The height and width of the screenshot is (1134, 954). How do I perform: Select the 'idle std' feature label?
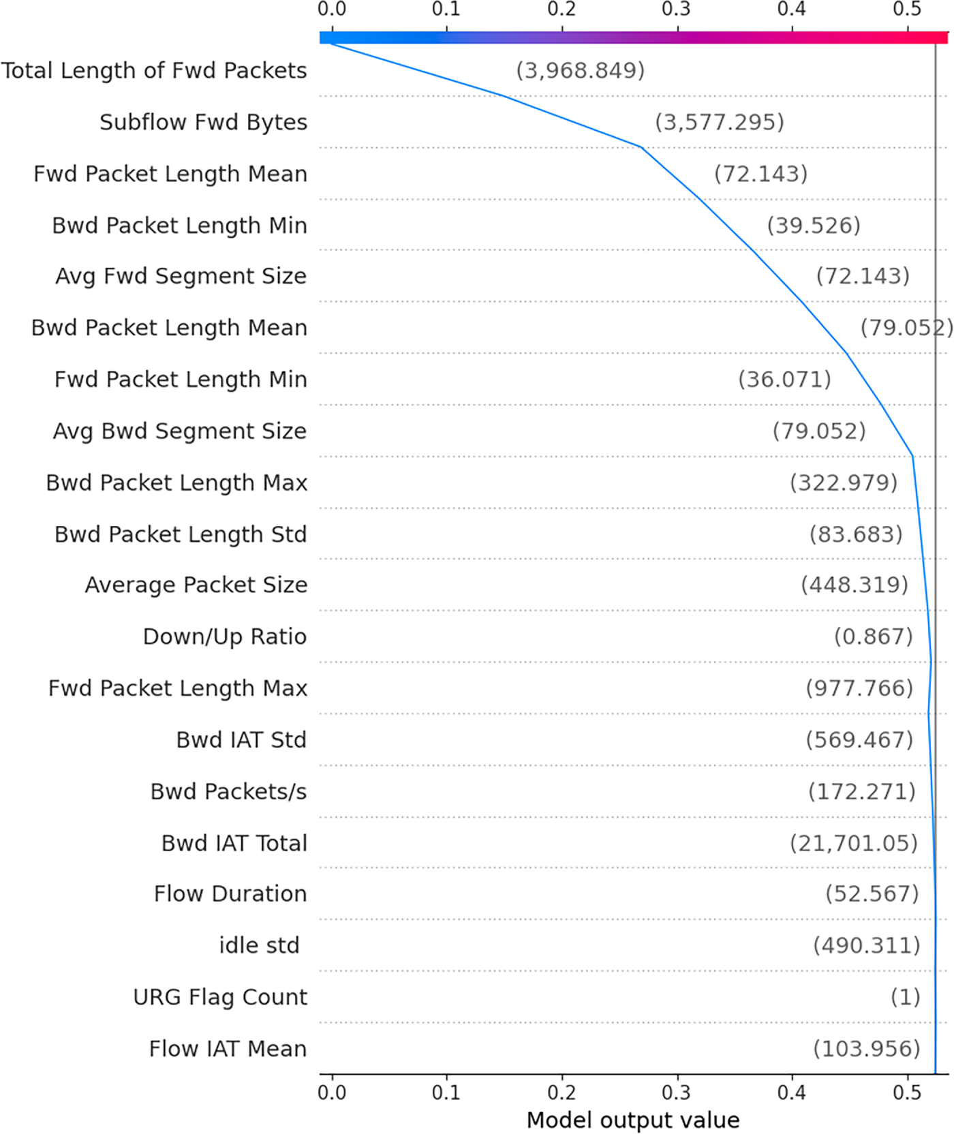point(259,945)
